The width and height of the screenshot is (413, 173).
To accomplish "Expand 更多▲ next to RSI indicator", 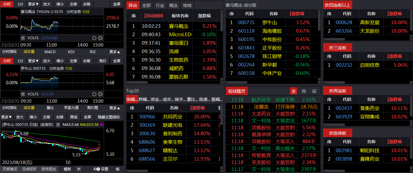I will [x=115, y=52].
